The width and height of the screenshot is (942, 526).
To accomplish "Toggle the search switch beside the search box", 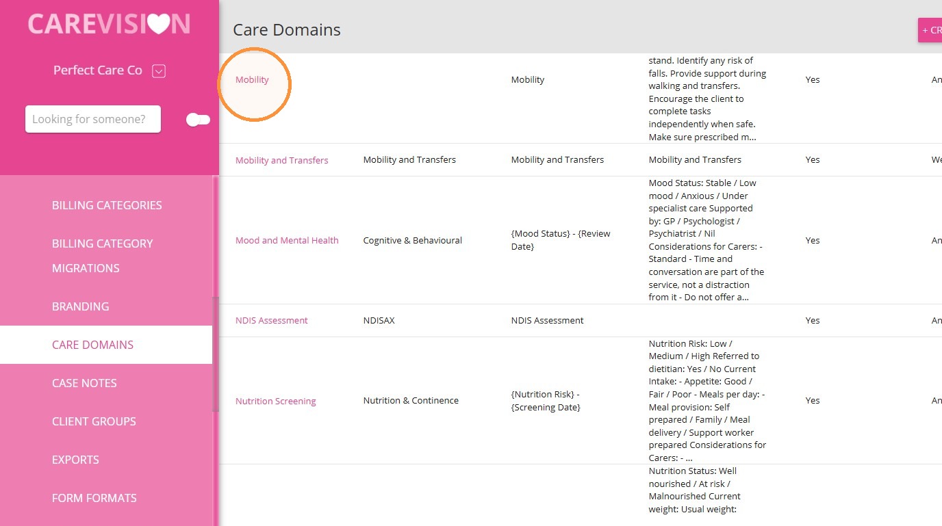I will (198, 120).
